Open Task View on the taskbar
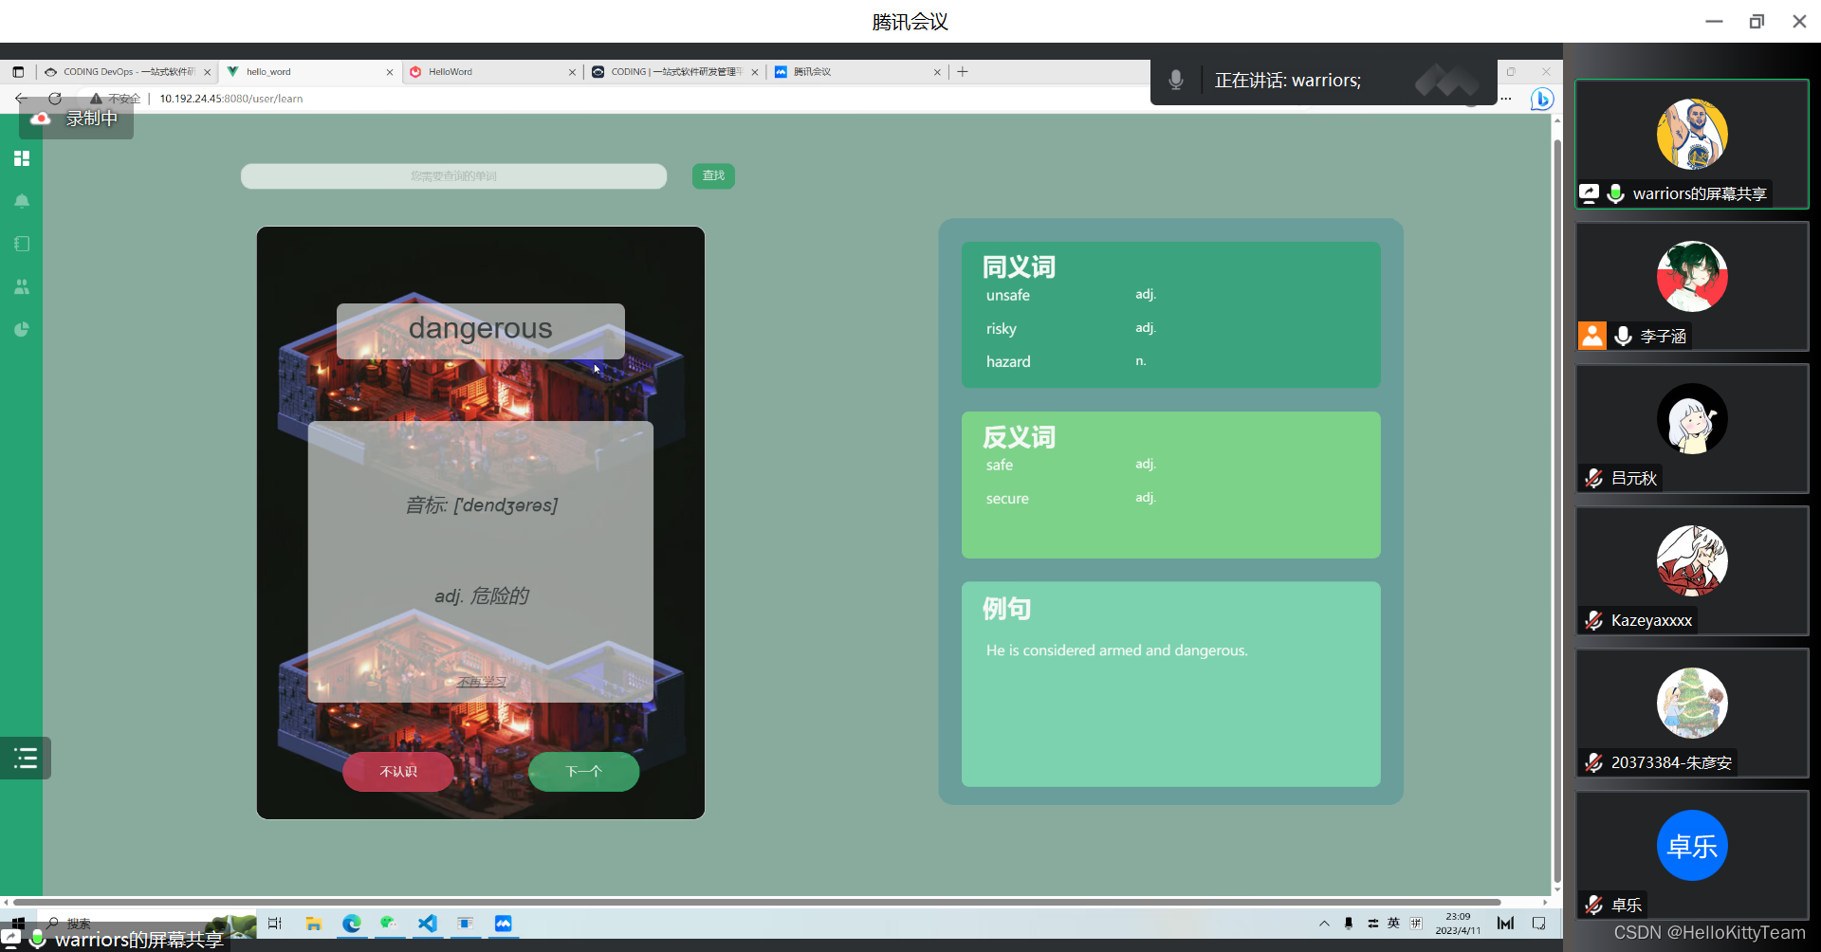Viewport: 1821px width, 952px height. [275, 924]
